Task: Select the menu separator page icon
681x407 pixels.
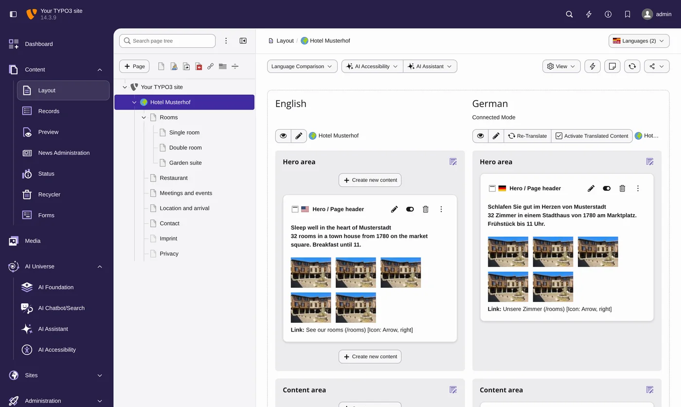Action: (235, 66)
